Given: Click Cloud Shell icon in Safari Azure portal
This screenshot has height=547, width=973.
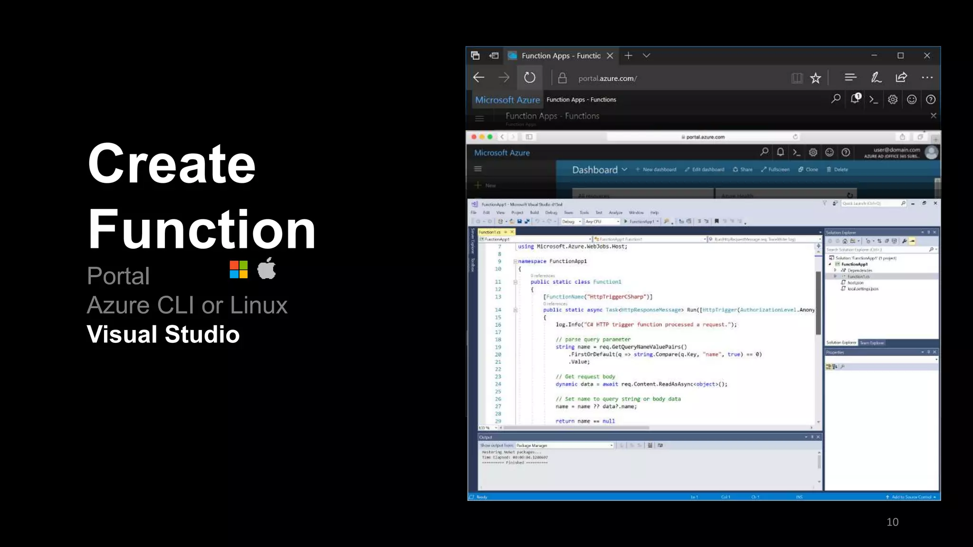Looking at the screenshot, I should pos(797,152).
